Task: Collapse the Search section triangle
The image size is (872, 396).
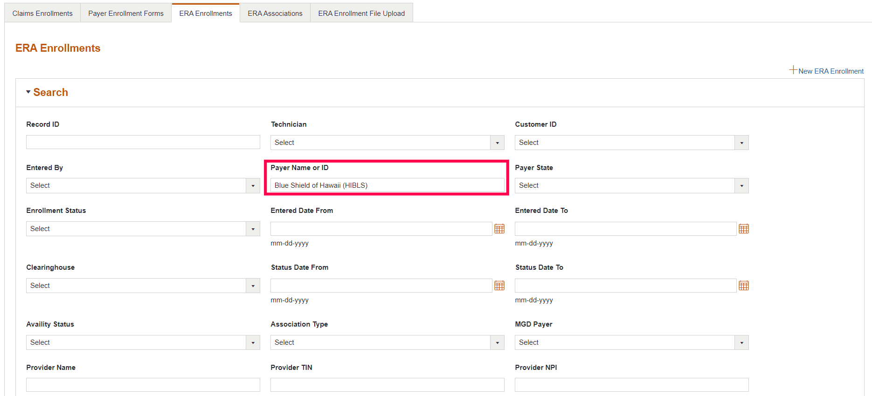Action: click(x=28, y=92)
